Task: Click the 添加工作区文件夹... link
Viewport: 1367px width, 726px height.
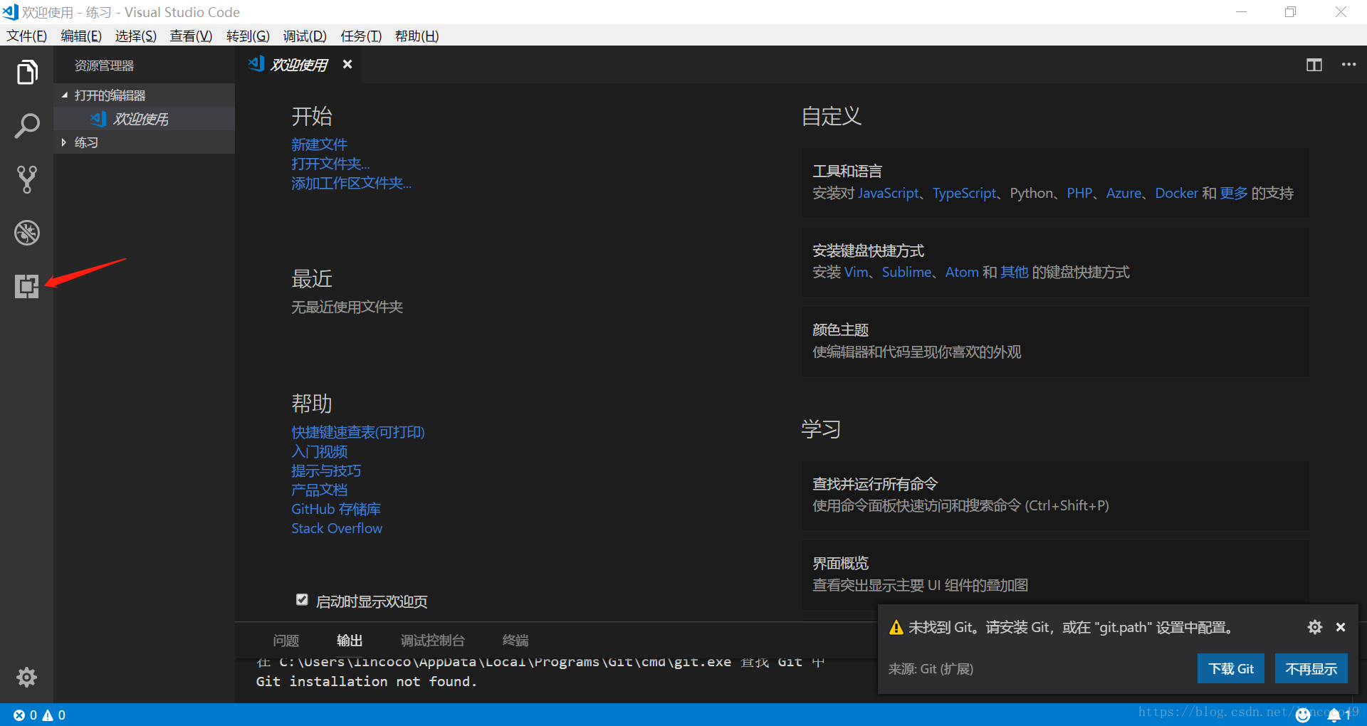Action: click(351, 183)
